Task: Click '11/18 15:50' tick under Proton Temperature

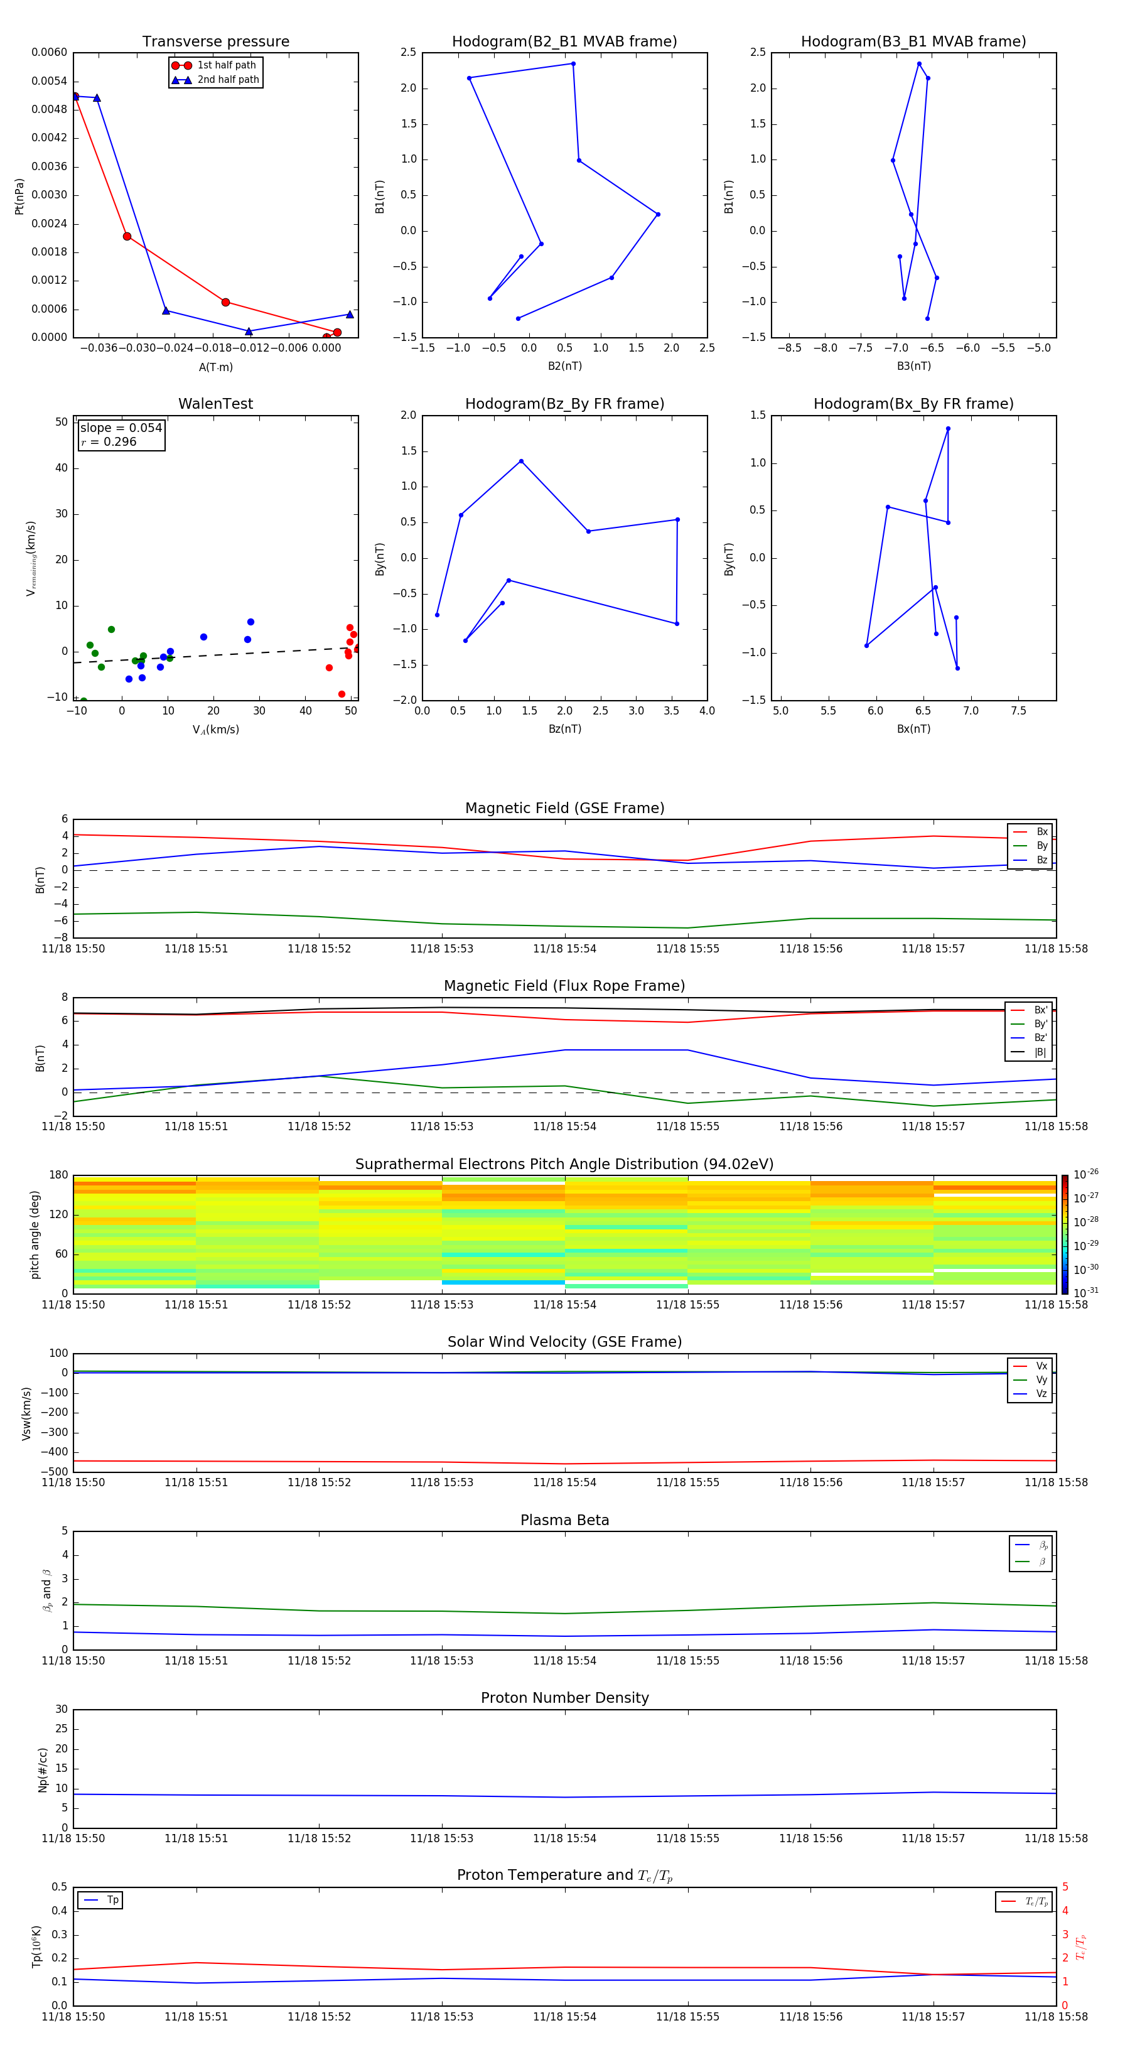Action: 73,2017
